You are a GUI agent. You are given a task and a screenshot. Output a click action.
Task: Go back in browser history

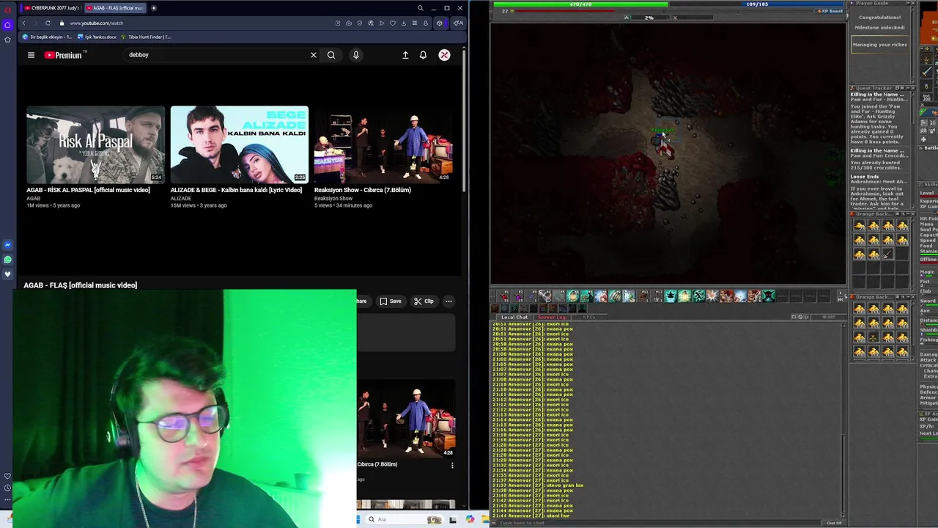point(23,23)
